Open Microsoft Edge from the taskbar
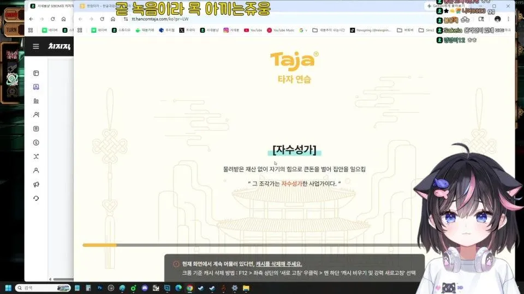 pyautogui.click(x=178, y=288)
